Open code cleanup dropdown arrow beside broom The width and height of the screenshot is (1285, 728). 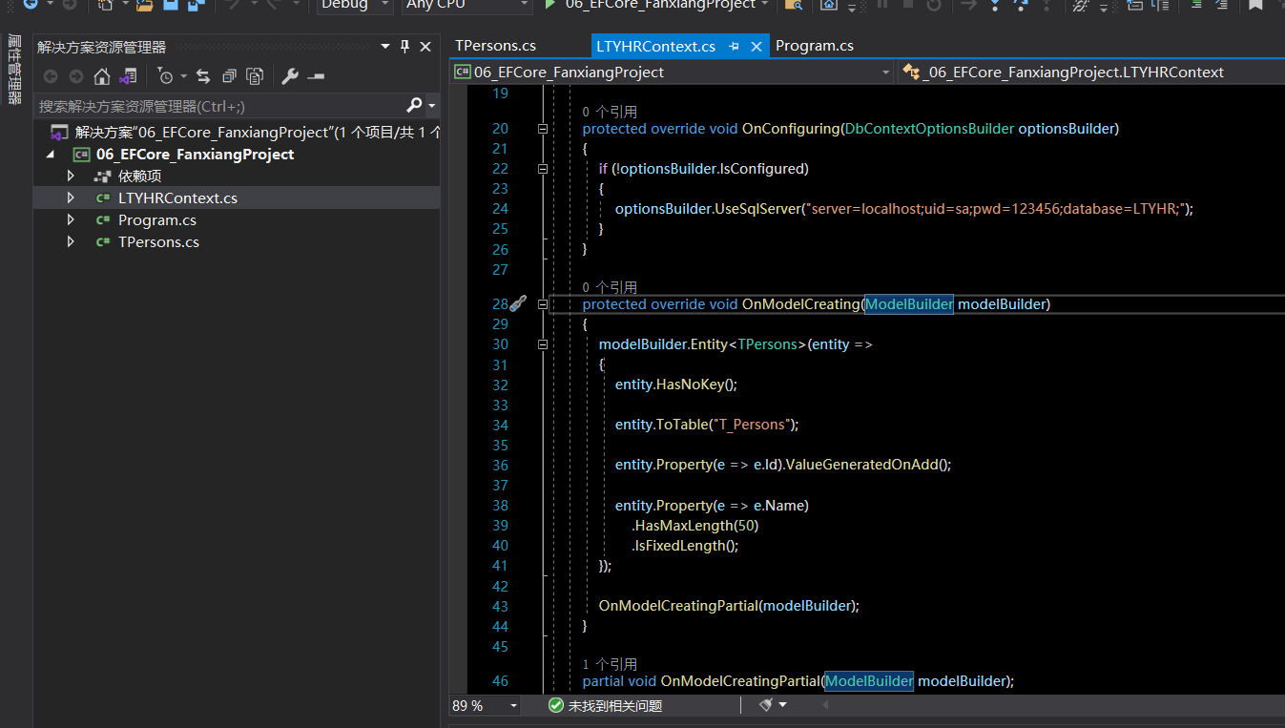[x=783, y=705]
